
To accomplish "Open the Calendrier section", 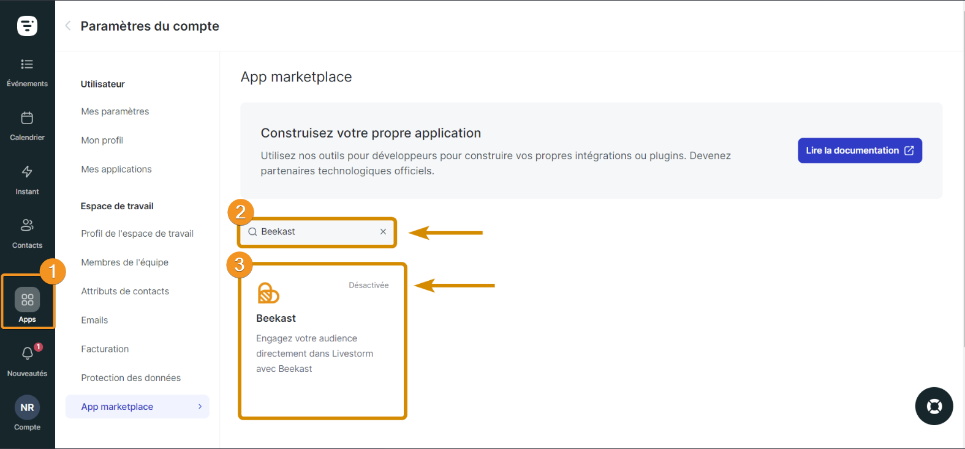I will click(x=27, y=127).
